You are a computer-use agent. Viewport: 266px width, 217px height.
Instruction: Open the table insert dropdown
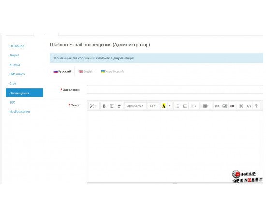coord(206,106)
